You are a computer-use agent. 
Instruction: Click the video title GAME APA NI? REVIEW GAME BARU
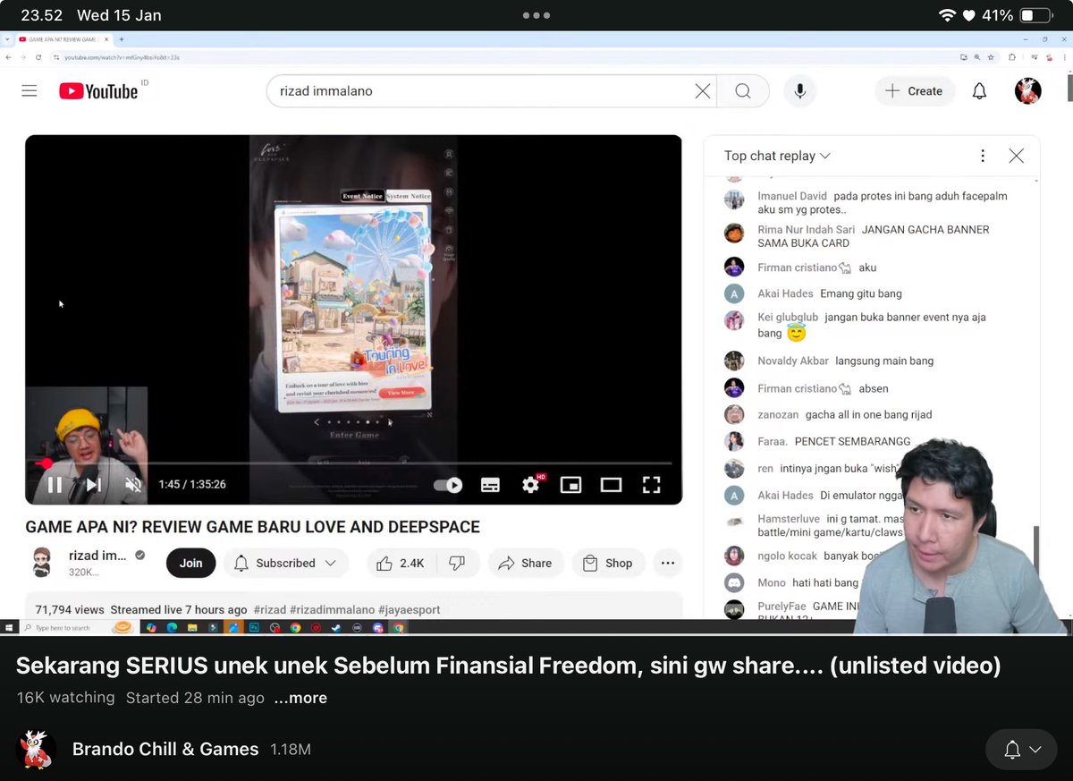click(252, 527)
